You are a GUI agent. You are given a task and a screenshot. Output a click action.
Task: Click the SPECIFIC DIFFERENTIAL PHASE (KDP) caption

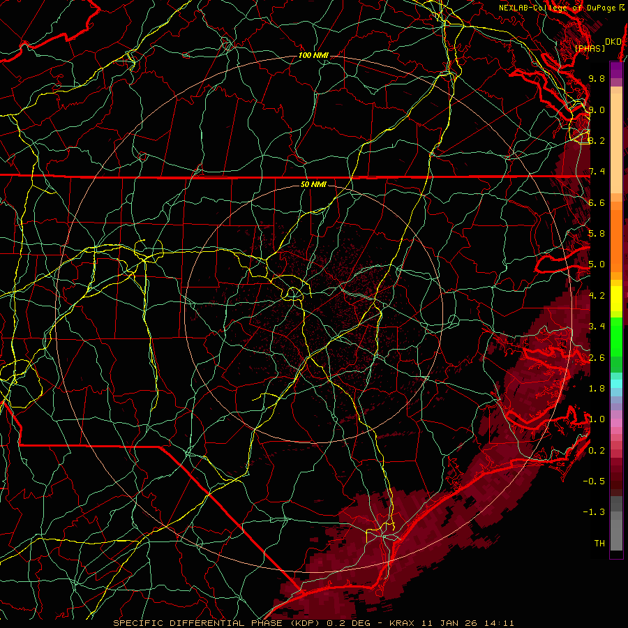tap(218, 623)
